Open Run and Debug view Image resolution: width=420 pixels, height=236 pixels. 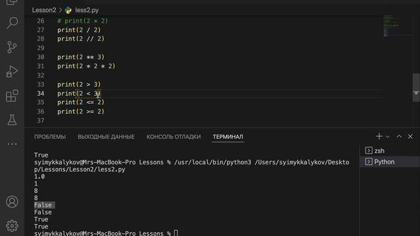(x=12, y=71)
